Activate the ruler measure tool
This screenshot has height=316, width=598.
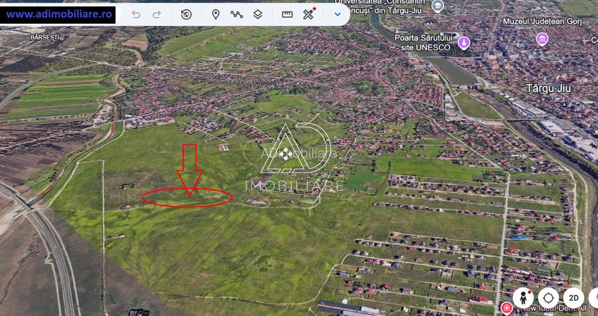pyautogui.click(x=287, y=15)
